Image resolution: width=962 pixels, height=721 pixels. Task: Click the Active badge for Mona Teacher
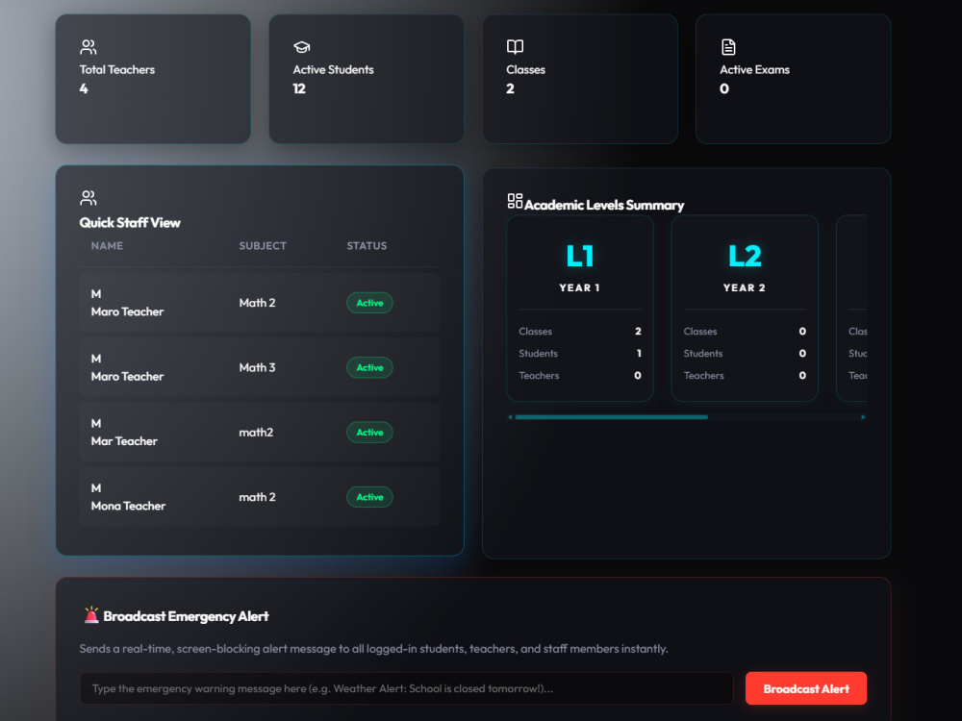tap(370, 497)
